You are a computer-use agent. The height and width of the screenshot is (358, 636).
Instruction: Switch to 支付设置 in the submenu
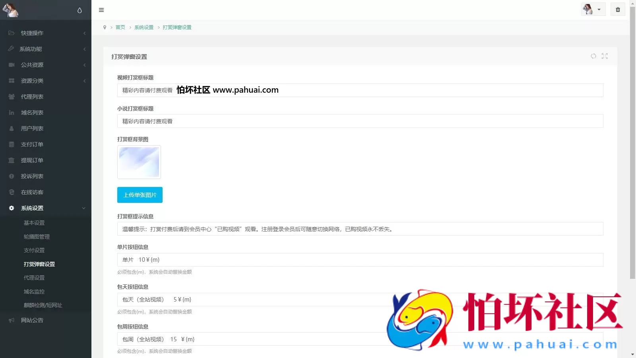coord(34,250)
